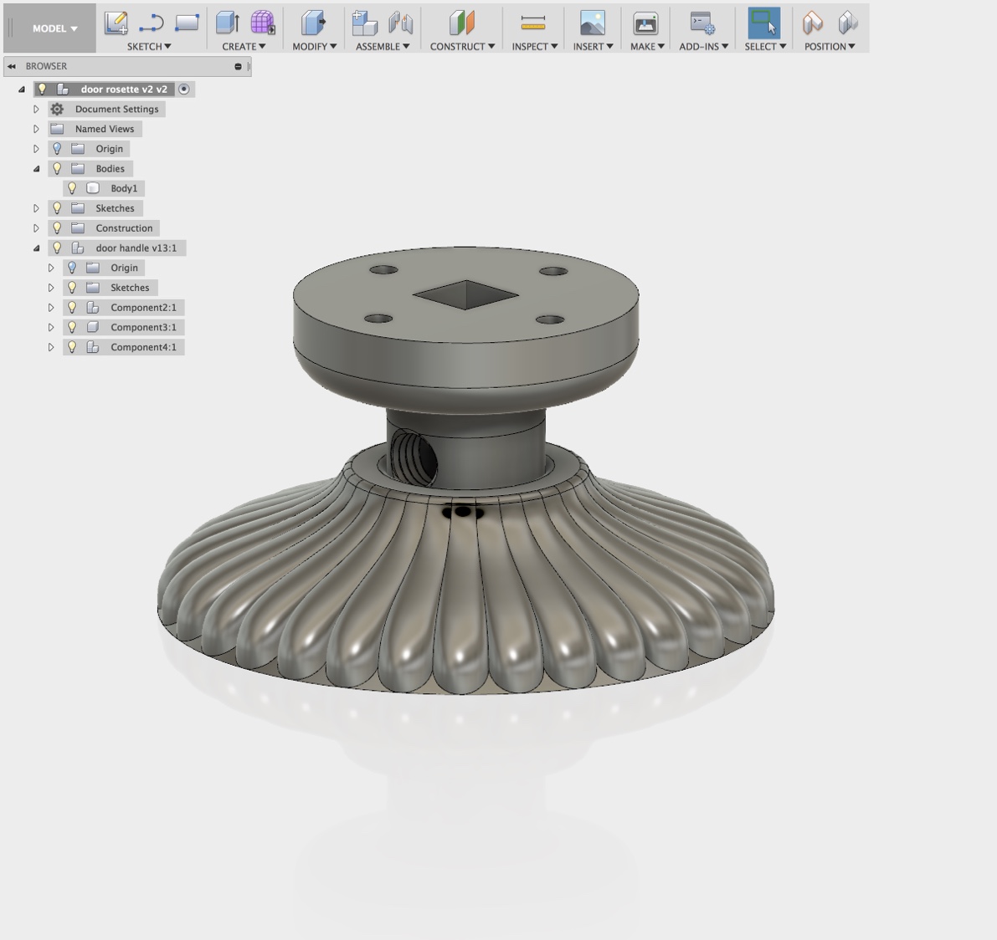The width and height of the screenshot is (997, 940).
Task: Click the Construction folder icon
Action: pyautogui.click(x=78, y=228)
